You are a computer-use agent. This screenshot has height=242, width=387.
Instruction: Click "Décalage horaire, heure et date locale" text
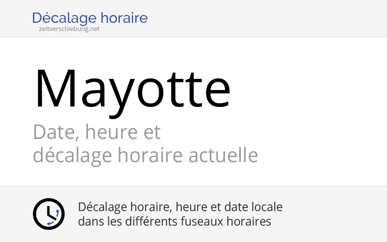180,207
